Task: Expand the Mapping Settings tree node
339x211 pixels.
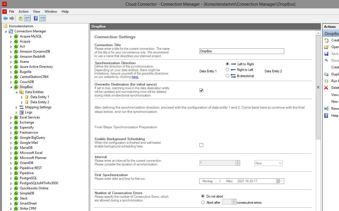Action: 17,107
